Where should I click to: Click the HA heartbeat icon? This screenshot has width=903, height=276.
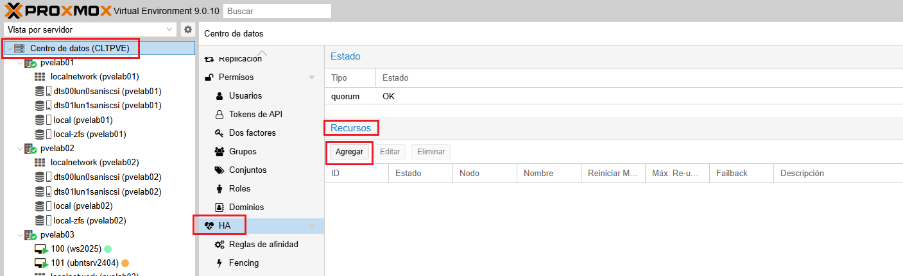tap(209, 226)
